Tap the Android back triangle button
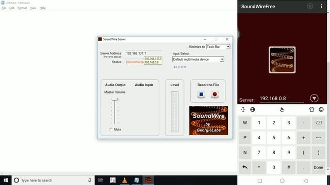This screenshot has width=330, height=185. [x=306, y=181]
